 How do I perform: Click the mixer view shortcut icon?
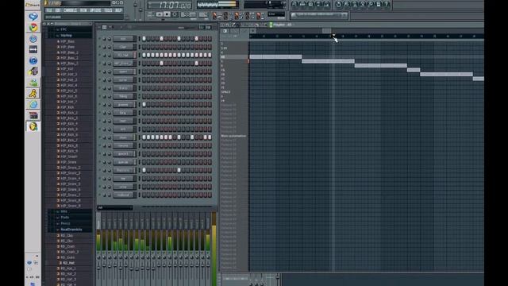pyautogui.click(x=326, y=4)
